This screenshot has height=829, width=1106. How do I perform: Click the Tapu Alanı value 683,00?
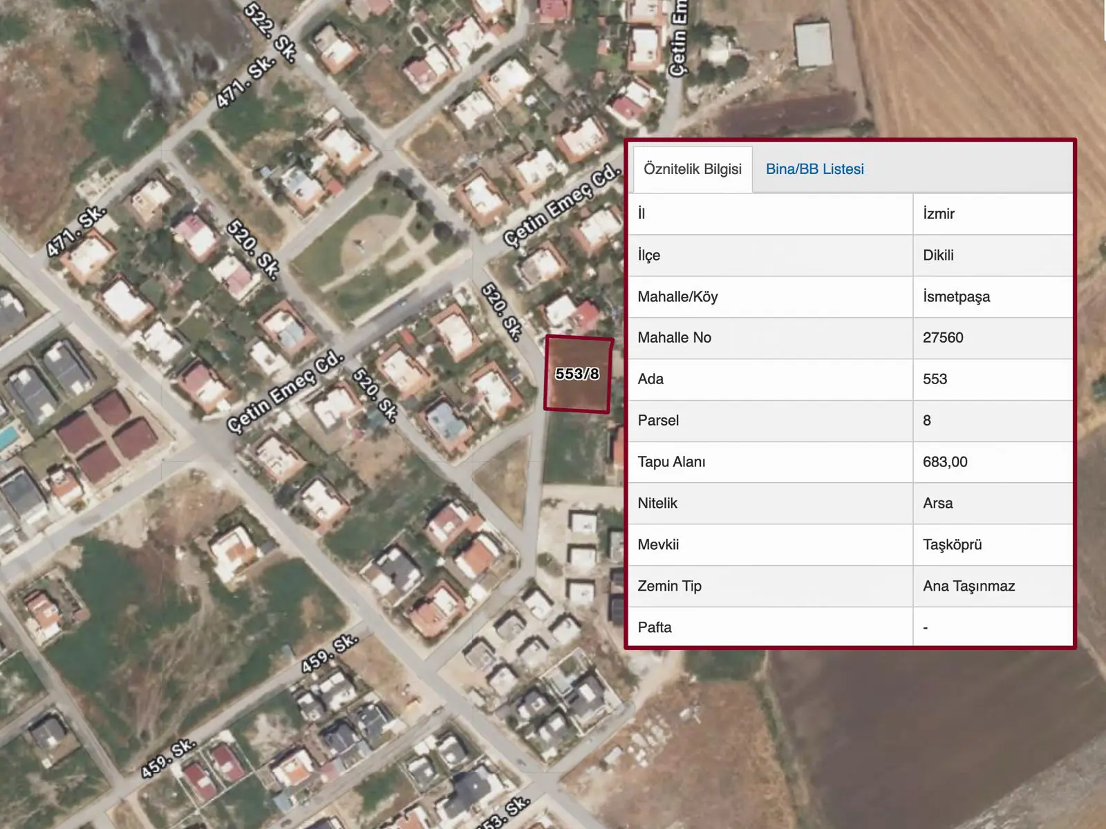945,461
